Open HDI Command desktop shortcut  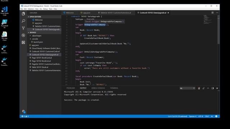coord(4,49)
